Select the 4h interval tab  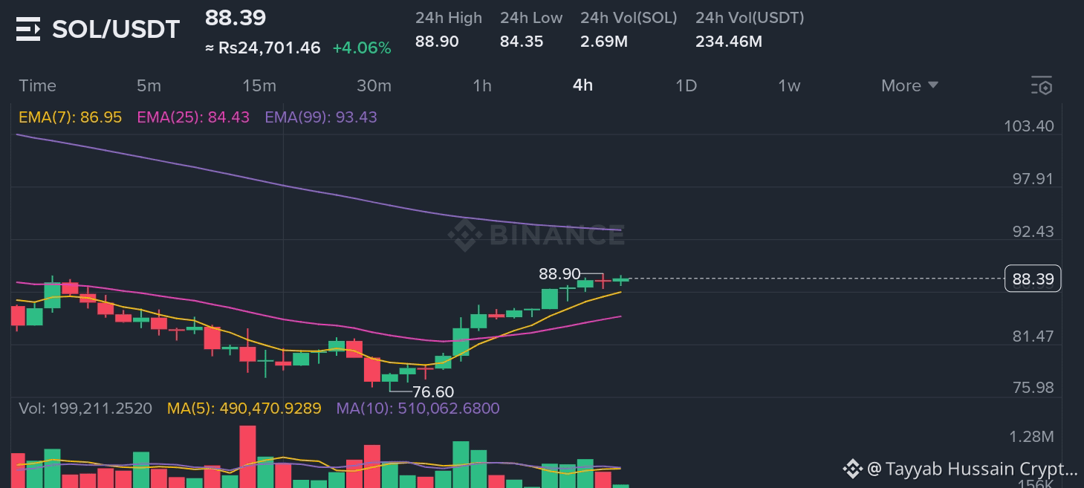tap(582, 85)
